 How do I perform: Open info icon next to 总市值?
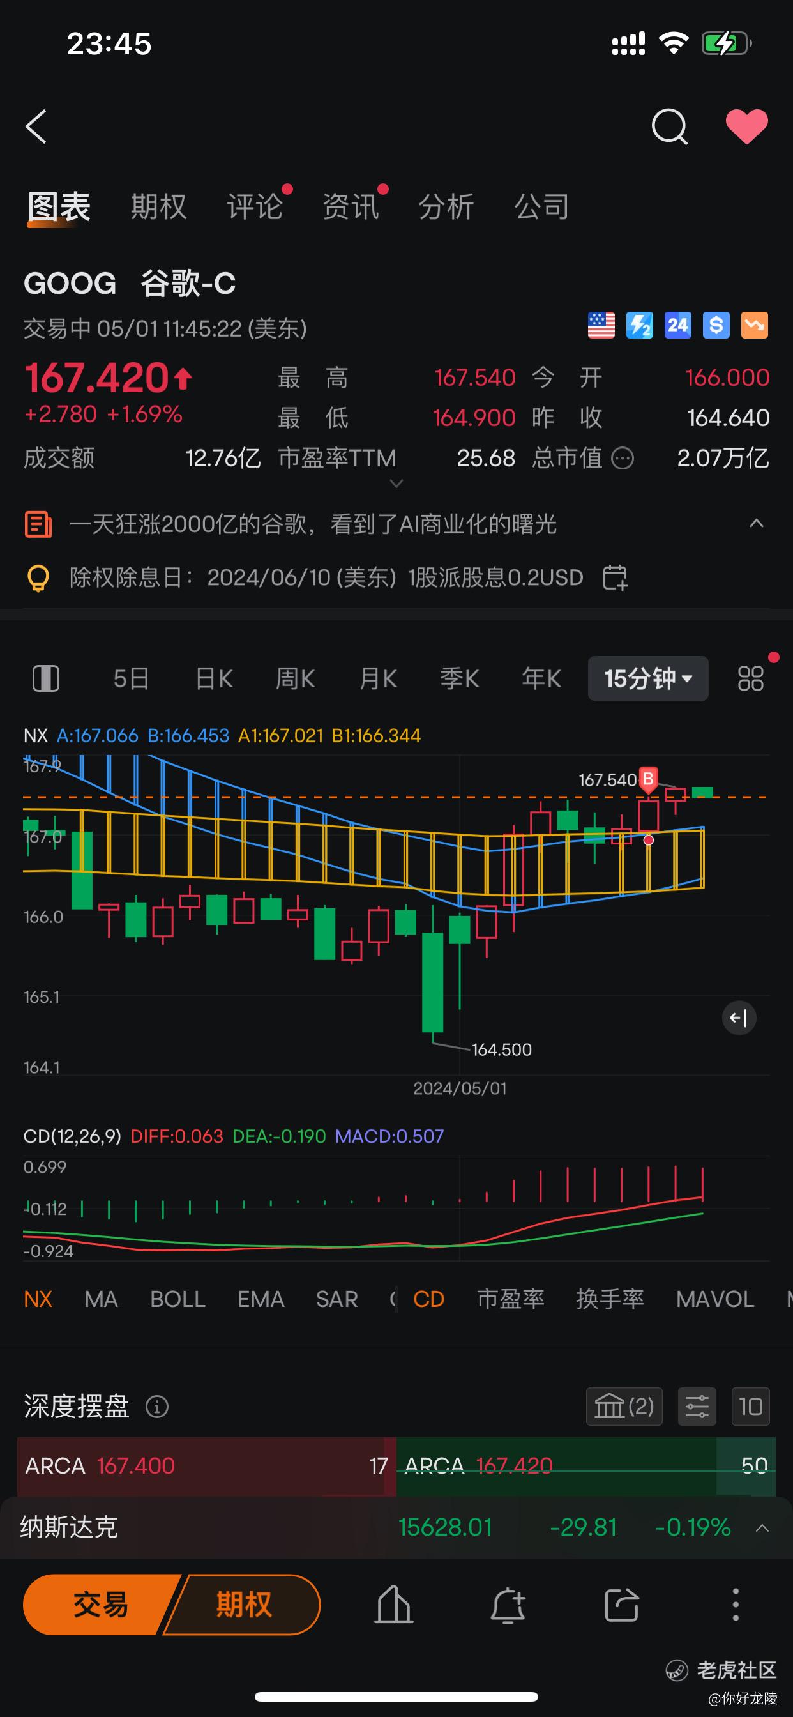pyautogui.click(x=623, y=459)
